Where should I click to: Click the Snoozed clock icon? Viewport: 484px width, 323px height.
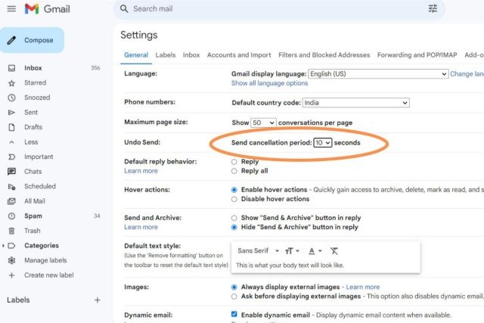(x=11, y=98)
